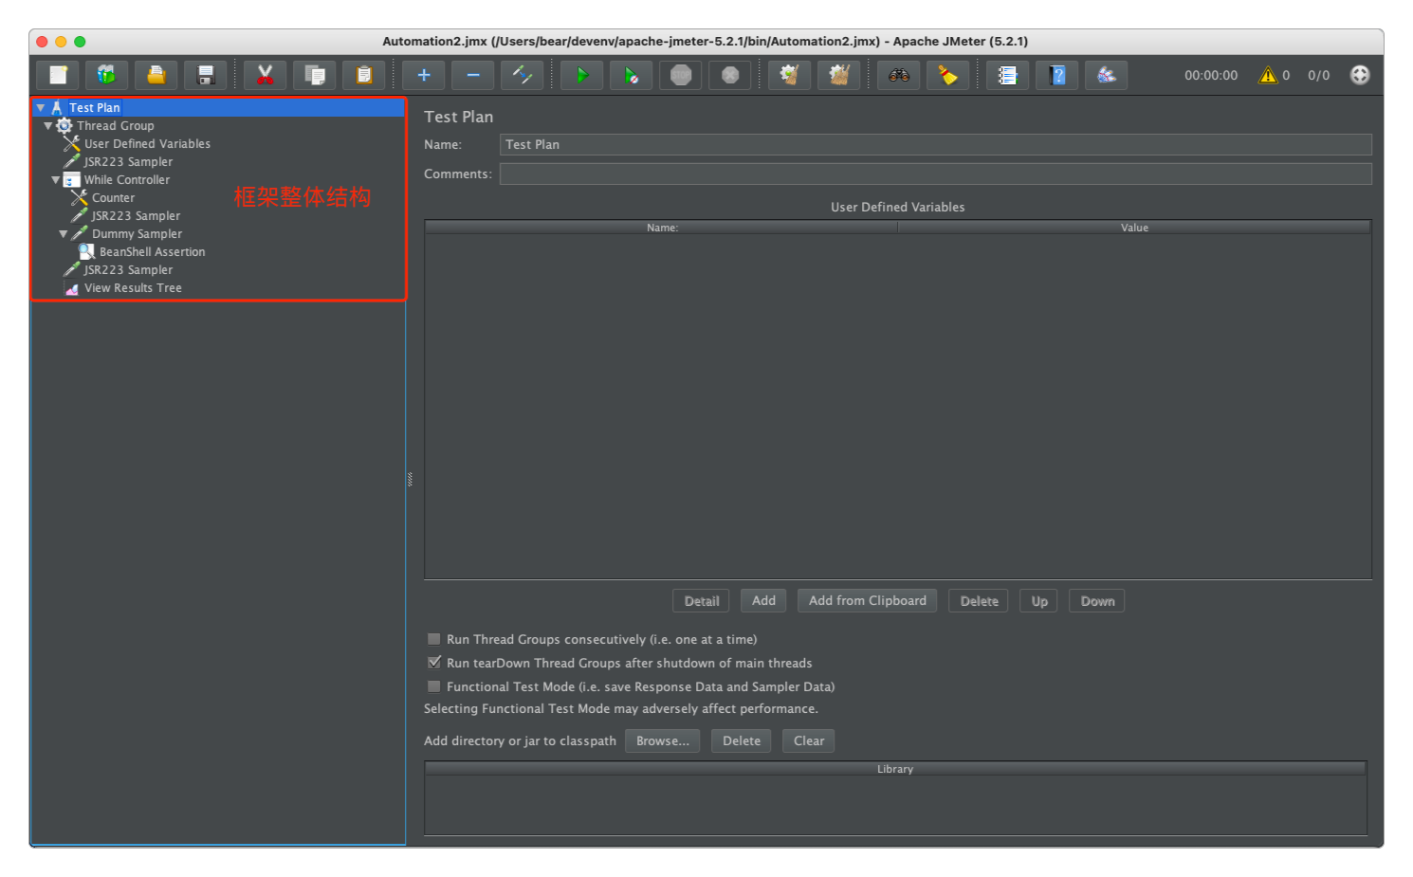Click the Library column header

click(895, 769)
